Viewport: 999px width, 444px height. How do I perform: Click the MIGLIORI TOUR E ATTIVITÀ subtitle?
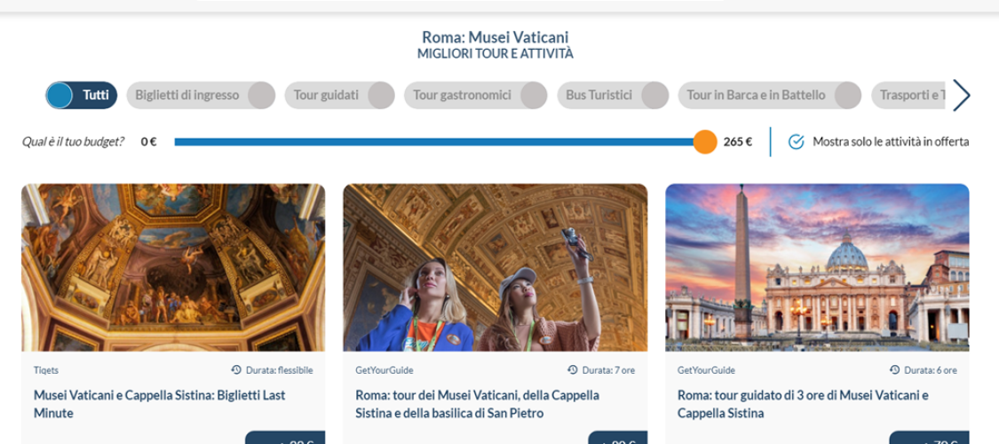pos(495,54)
